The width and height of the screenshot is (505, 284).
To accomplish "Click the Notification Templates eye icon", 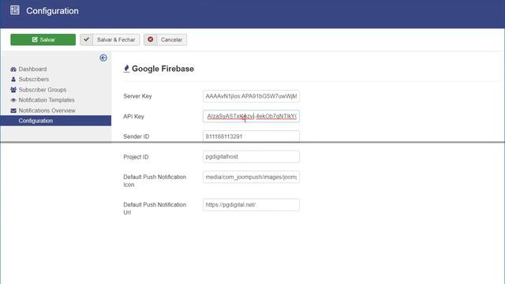I will pos(13,100).
